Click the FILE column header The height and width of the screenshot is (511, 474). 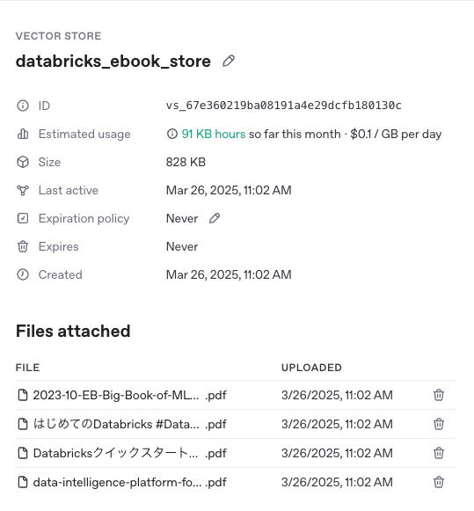tap(27, 368)
